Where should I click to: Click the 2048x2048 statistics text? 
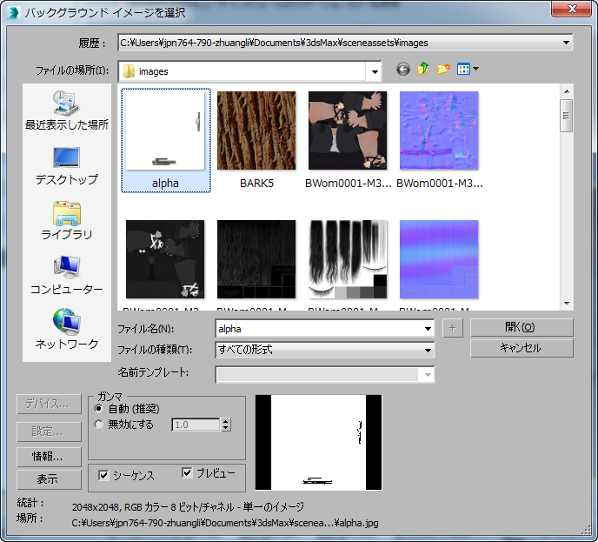coord(188,507)
